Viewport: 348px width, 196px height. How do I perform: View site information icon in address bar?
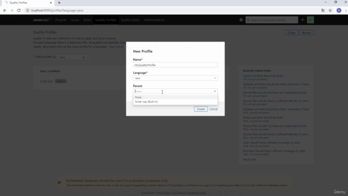(28, 10)
